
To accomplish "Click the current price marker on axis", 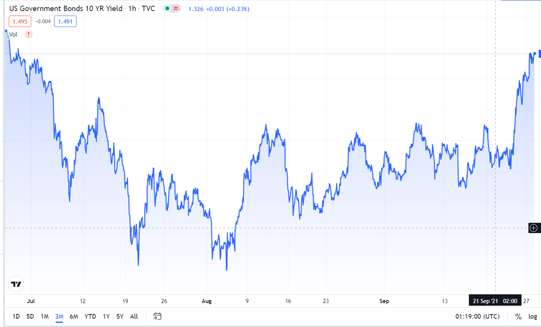I will point(539,54).
